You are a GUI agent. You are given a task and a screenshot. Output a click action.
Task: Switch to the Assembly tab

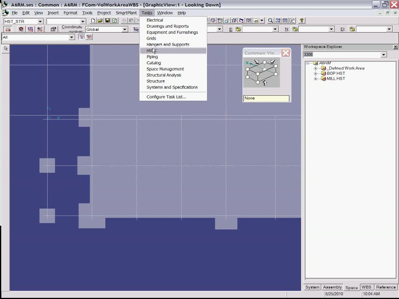[x=332, y=287]
